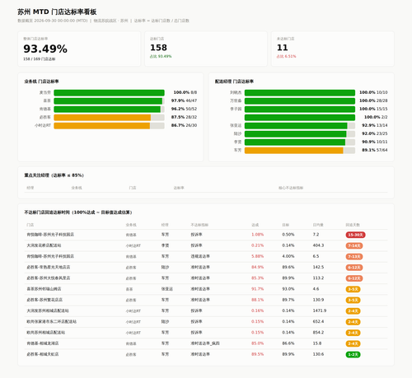Click the 2-4天 badge in the 1471.9 row

point(353,311)
